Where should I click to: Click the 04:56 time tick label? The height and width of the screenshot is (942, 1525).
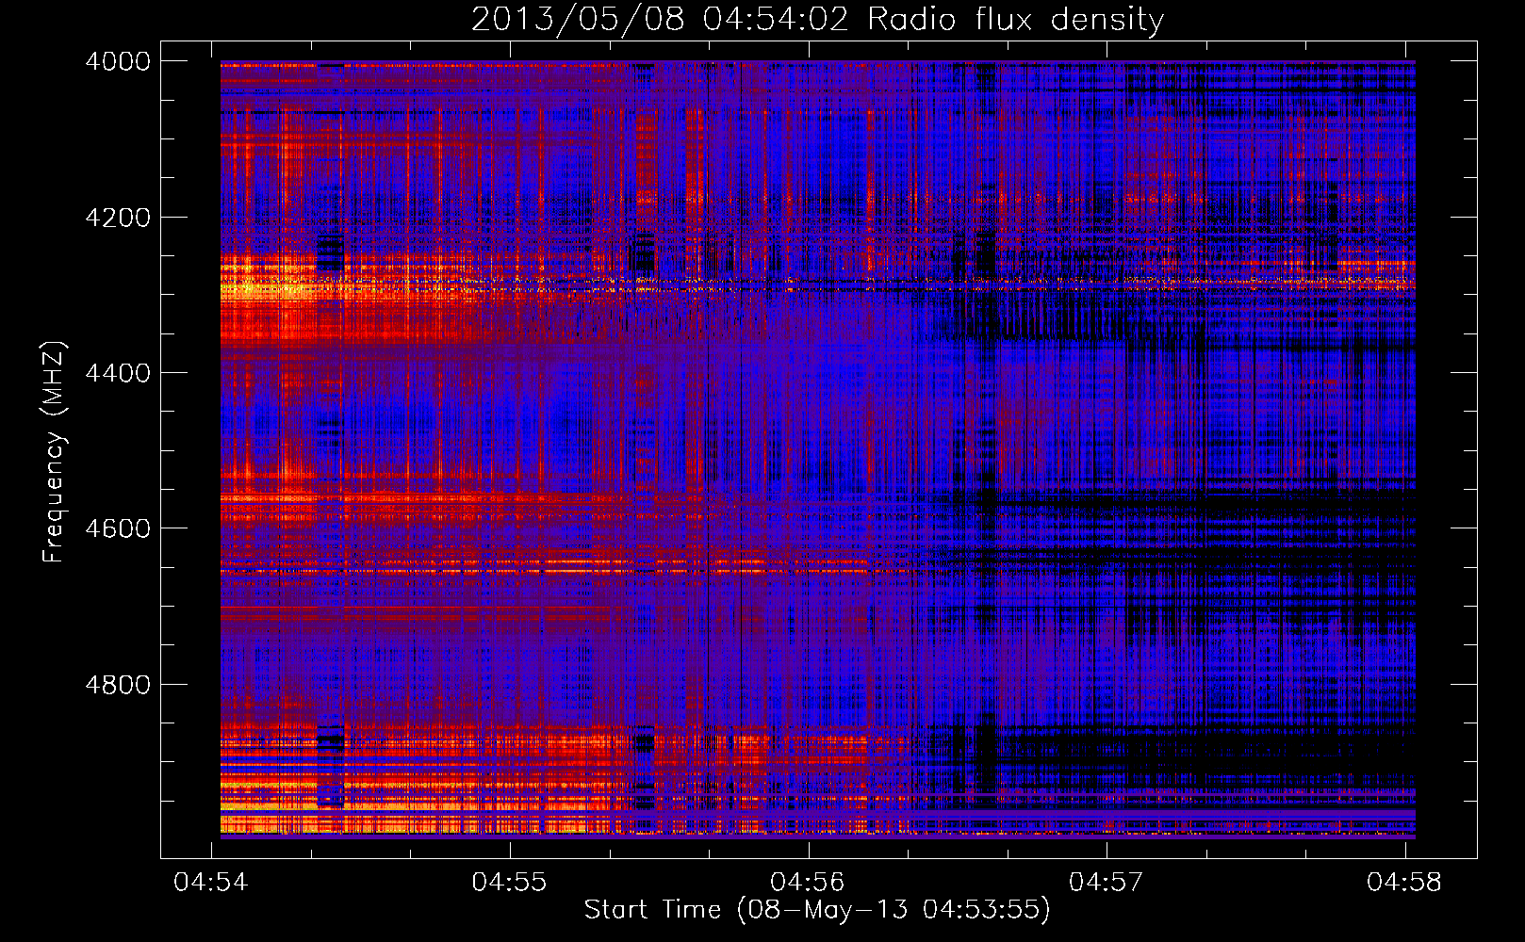point(808,883)
